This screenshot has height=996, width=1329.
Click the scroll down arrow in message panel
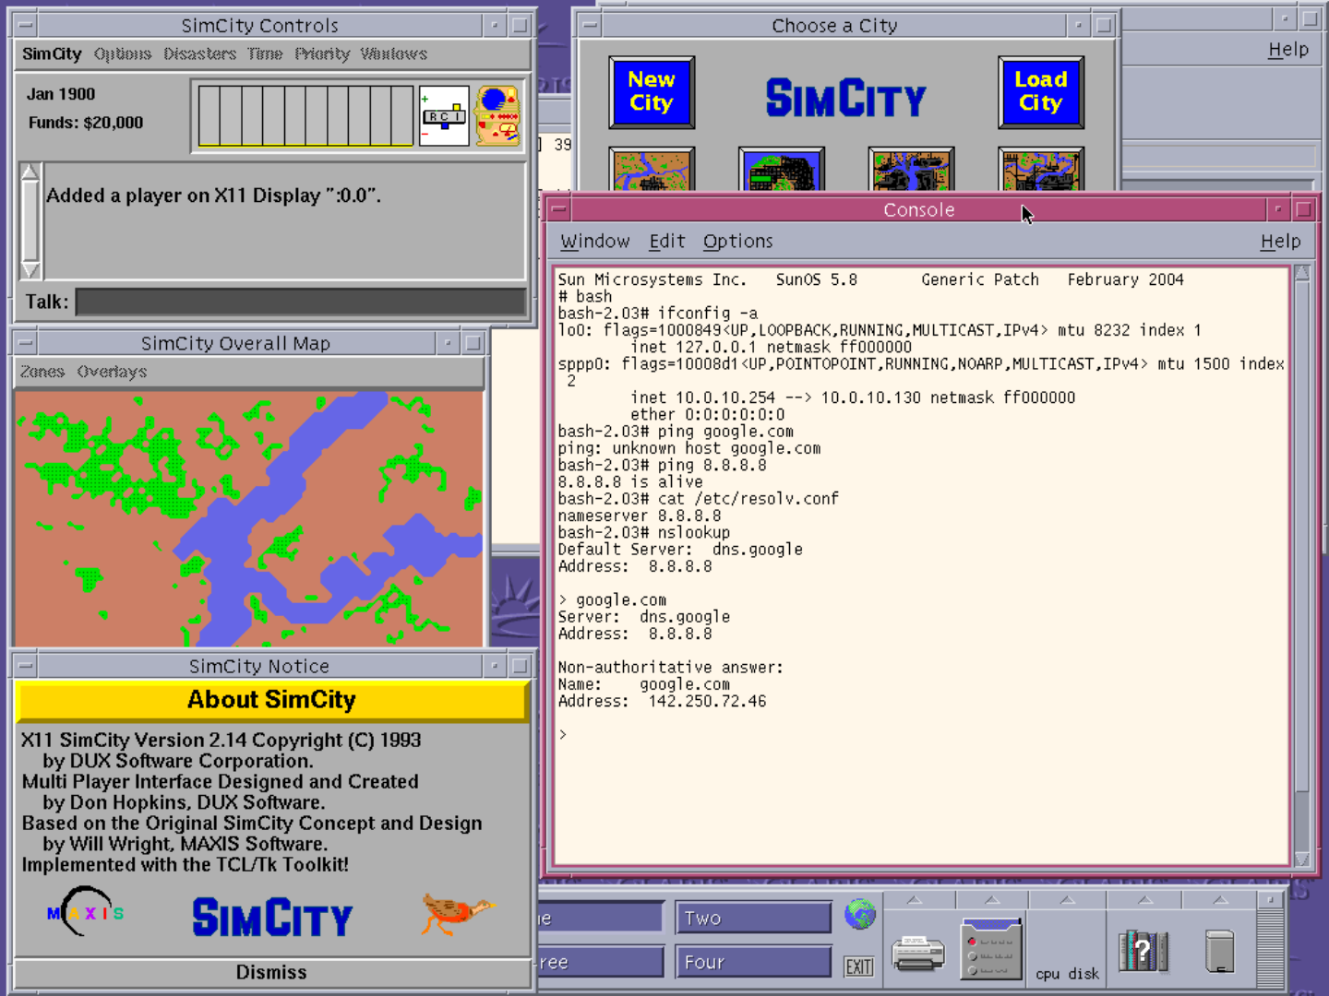(30, 270)
